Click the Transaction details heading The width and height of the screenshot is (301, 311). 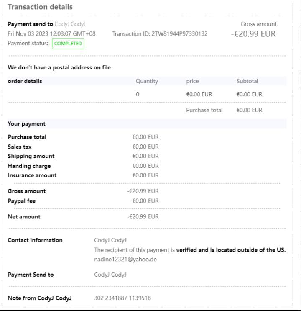coord(40,7)
